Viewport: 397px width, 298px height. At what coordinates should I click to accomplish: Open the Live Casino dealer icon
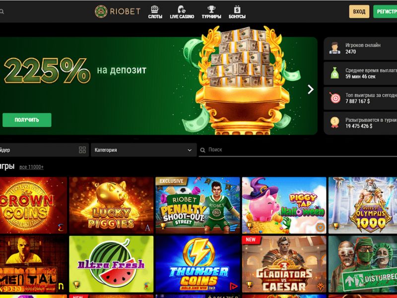(182, 9)
